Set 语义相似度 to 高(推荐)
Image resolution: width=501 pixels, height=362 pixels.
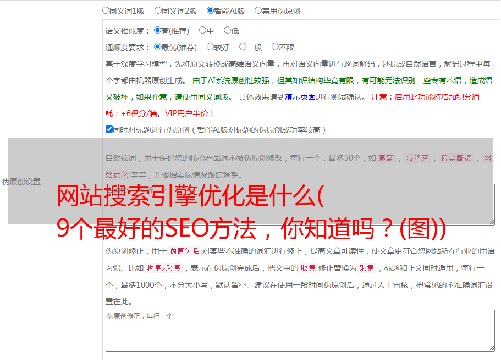click(x=157, y=30)
